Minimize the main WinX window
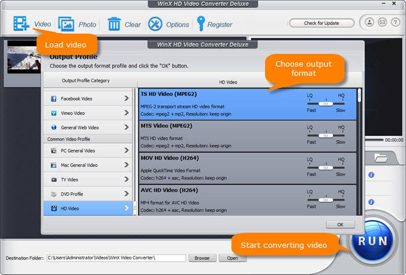 click(x=385, y=3)
